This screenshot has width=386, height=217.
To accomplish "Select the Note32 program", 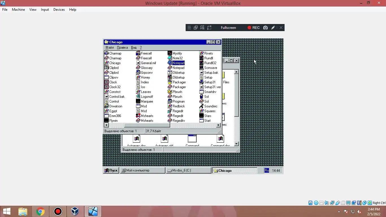I will (175, 58).
